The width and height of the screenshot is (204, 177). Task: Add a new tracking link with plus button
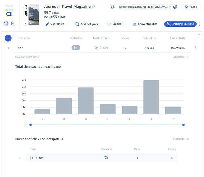8,38
